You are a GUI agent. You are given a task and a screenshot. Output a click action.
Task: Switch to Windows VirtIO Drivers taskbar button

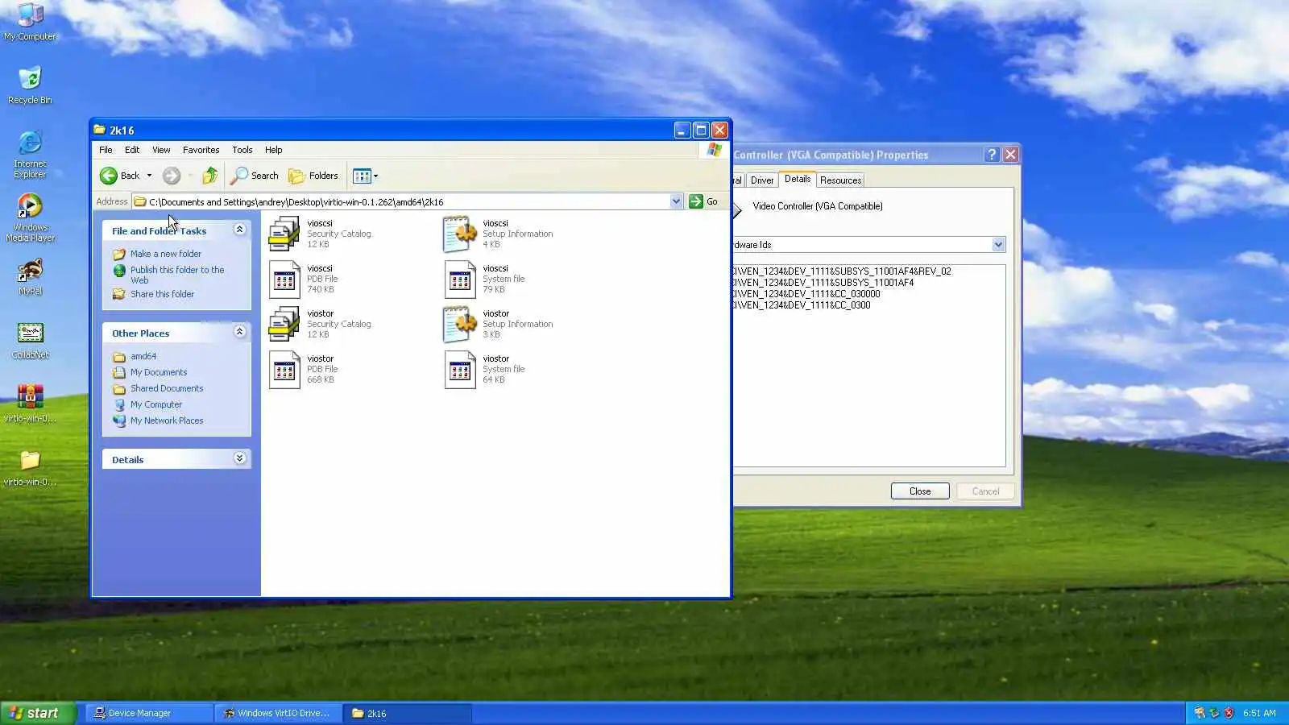pyautogui.click(x=278, y=713)
